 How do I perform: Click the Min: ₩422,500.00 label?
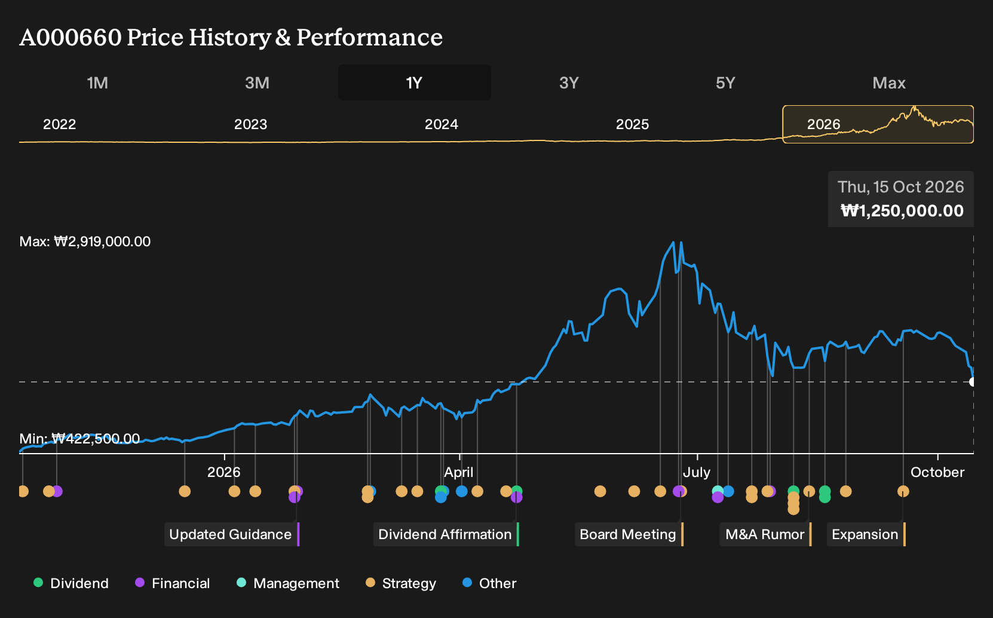79,439
